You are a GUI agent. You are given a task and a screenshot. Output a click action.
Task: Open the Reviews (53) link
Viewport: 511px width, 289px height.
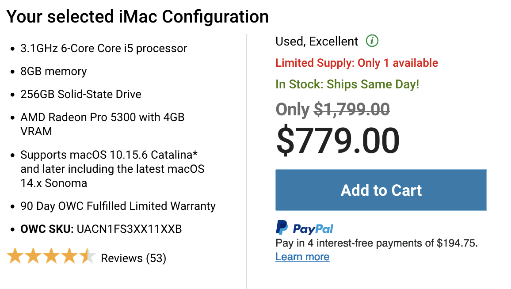coord(133,258)
